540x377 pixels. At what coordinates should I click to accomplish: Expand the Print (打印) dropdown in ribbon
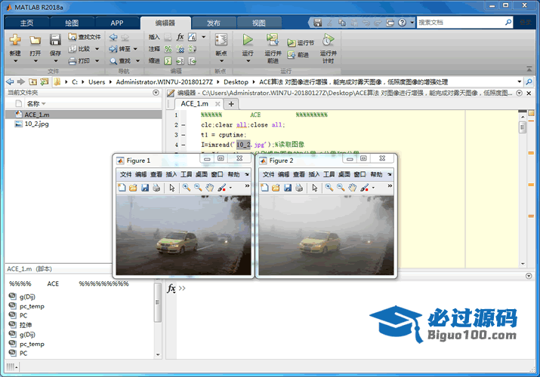coord(95,60)
